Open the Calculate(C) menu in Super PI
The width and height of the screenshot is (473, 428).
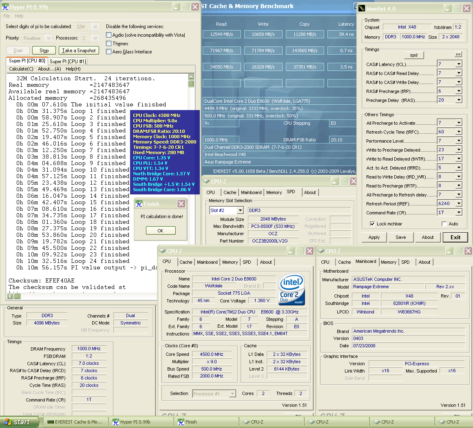21,69
